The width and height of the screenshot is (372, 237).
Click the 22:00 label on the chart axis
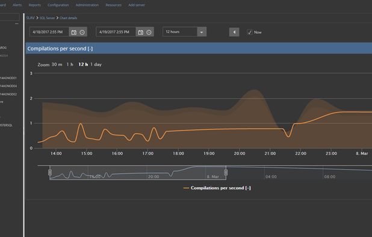pyautogui.click(x=300, y=153)
